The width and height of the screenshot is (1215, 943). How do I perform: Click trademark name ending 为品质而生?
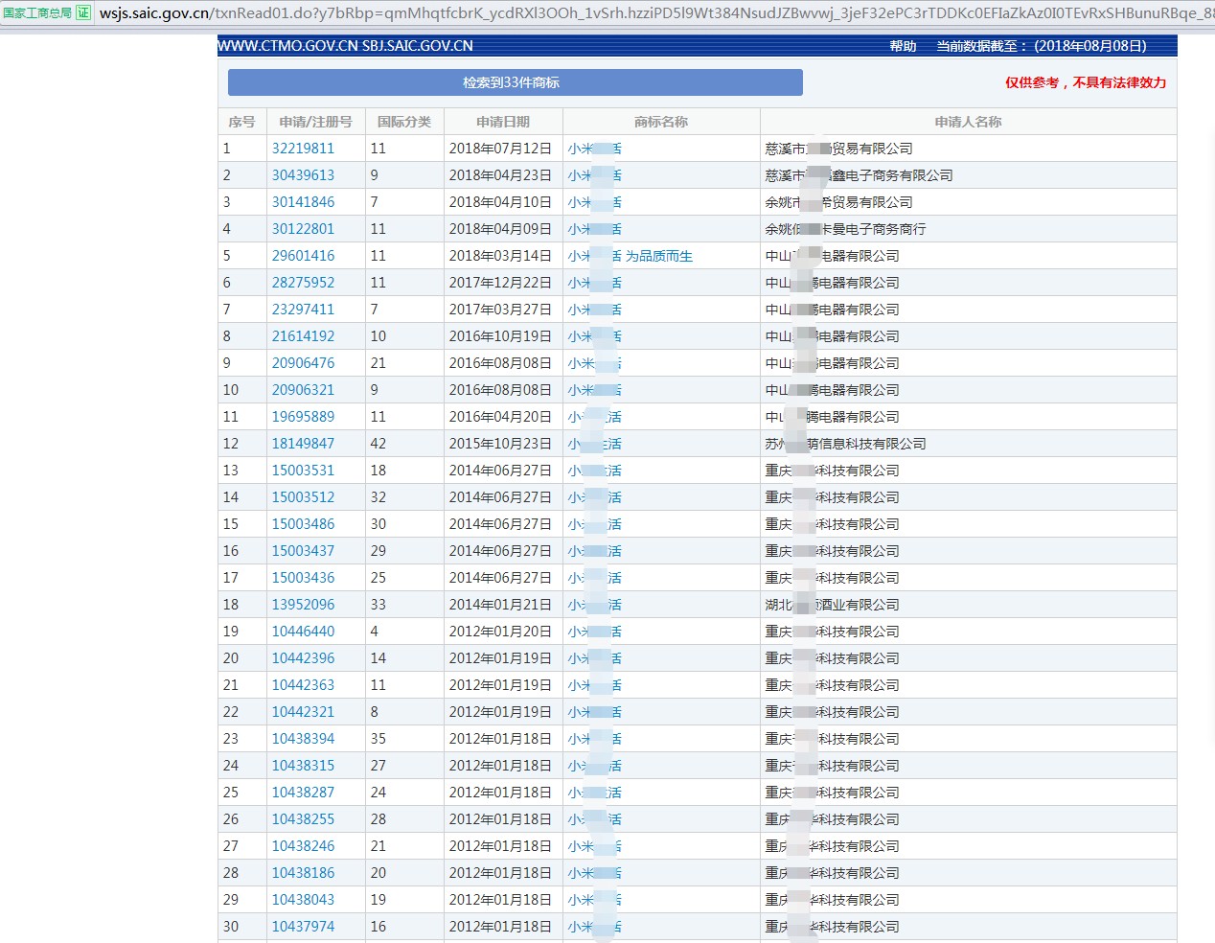click(658, 256)
